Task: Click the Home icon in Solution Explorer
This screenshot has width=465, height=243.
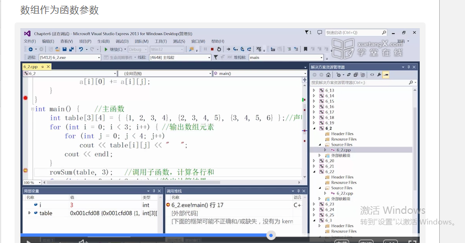Action: [x=328, y=75]
